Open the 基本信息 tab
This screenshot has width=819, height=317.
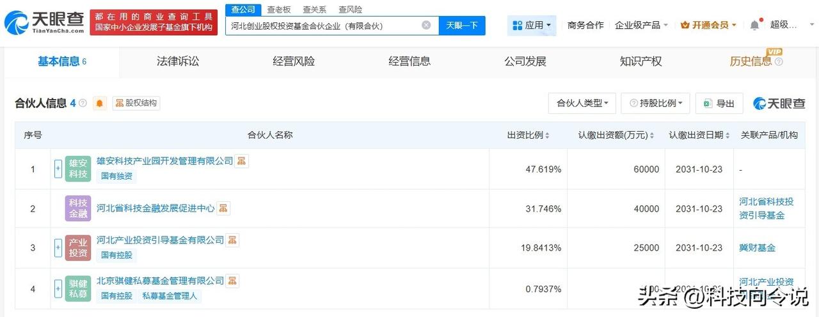[62, 61]
